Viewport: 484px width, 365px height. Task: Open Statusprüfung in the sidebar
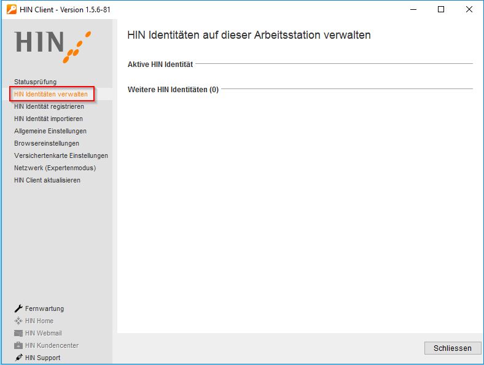[35, 82]
